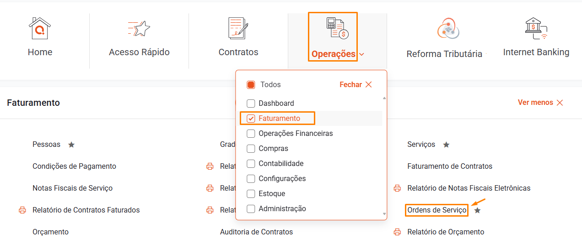582x244 pixels.
Task: Uncheck the Faturamento checkbox
Action: coord(251,119)
